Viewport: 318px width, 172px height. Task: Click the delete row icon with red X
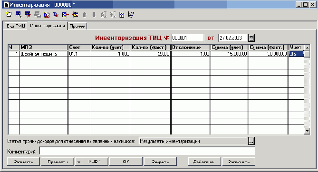[x=28, y=15]
